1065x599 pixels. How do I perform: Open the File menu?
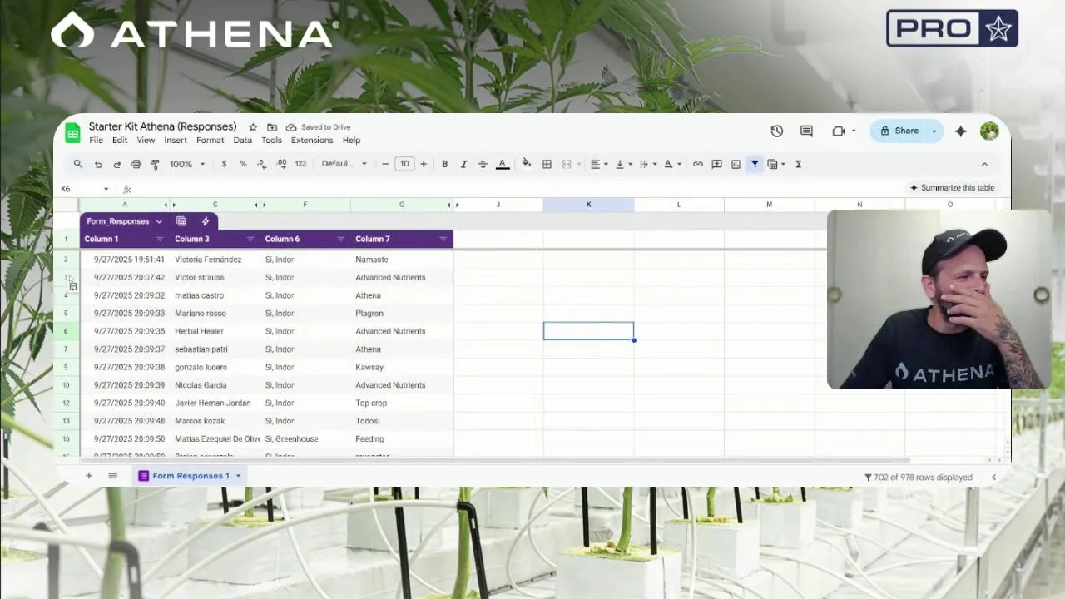coord(96,141)
